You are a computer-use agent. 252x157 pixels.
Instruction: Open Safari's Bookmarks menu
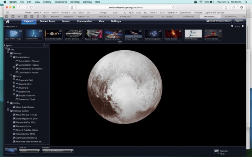click(61, 2)
